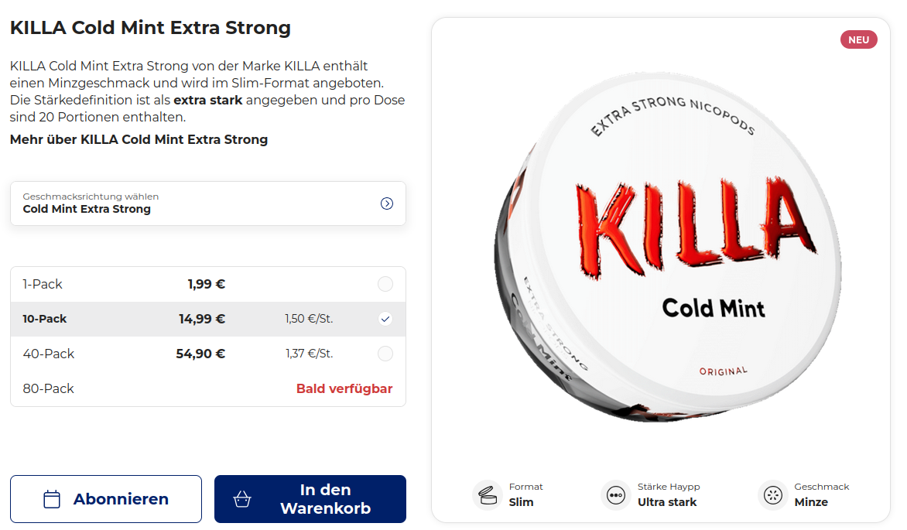Click the KILLA Cold Mint Extra Strong heading
The height and width of the screenshot is (530, 907).
150,28
